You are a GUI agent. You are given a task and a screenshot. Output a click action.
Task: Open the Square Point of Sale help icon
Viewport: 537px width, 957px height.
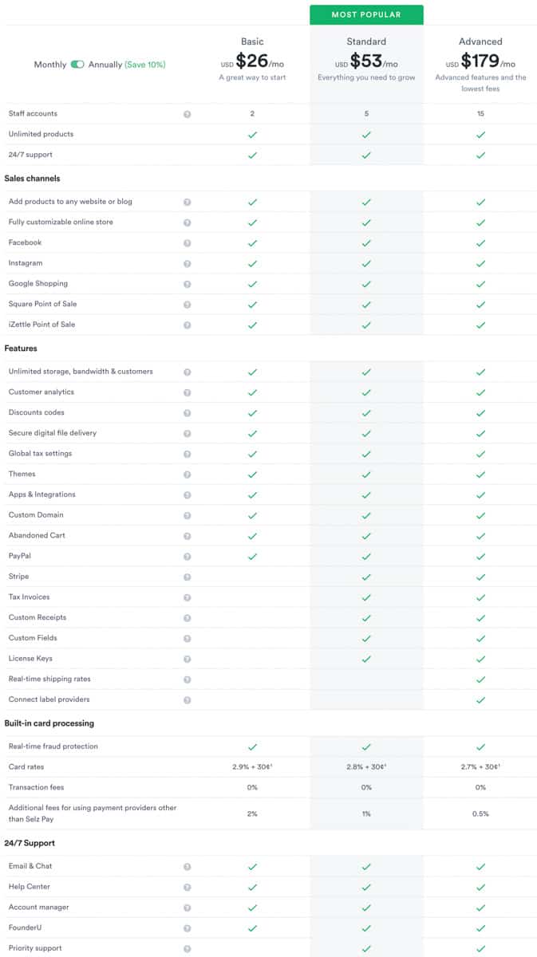[x=188, y=304]
